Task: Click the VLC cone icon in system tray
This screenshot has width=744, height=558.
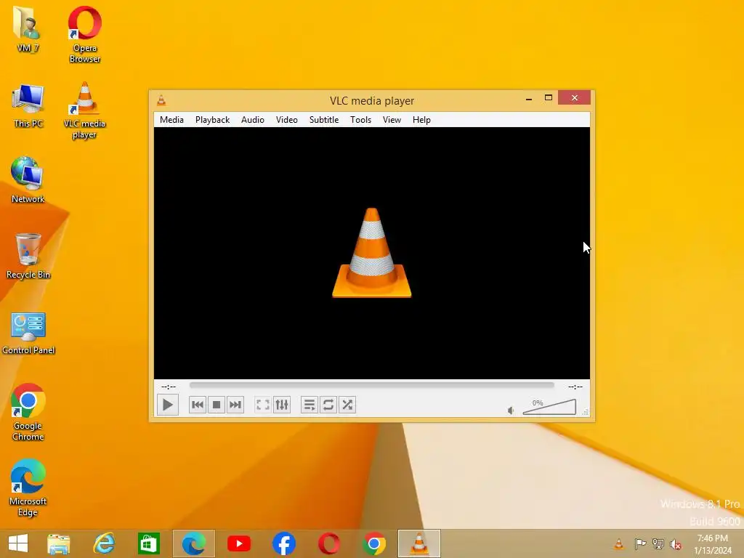Action: 619,543
